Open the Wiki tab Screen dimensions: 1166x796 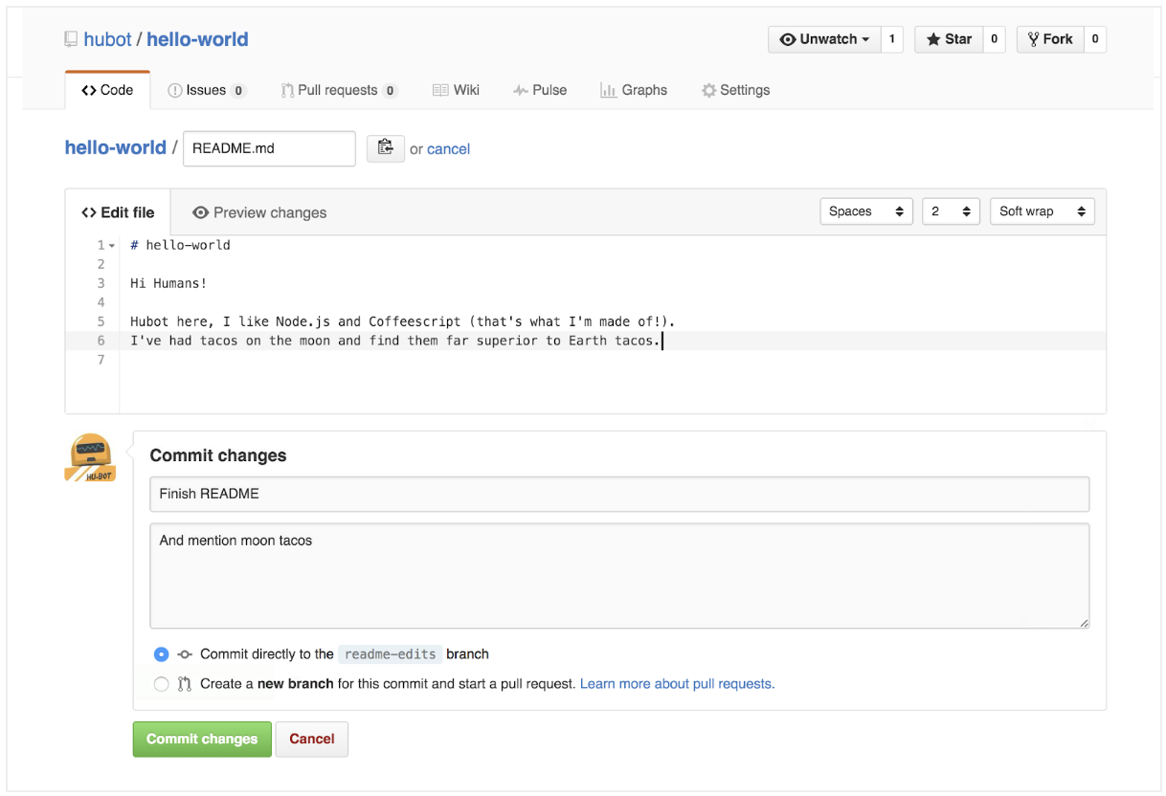click(x=456, y=90)
